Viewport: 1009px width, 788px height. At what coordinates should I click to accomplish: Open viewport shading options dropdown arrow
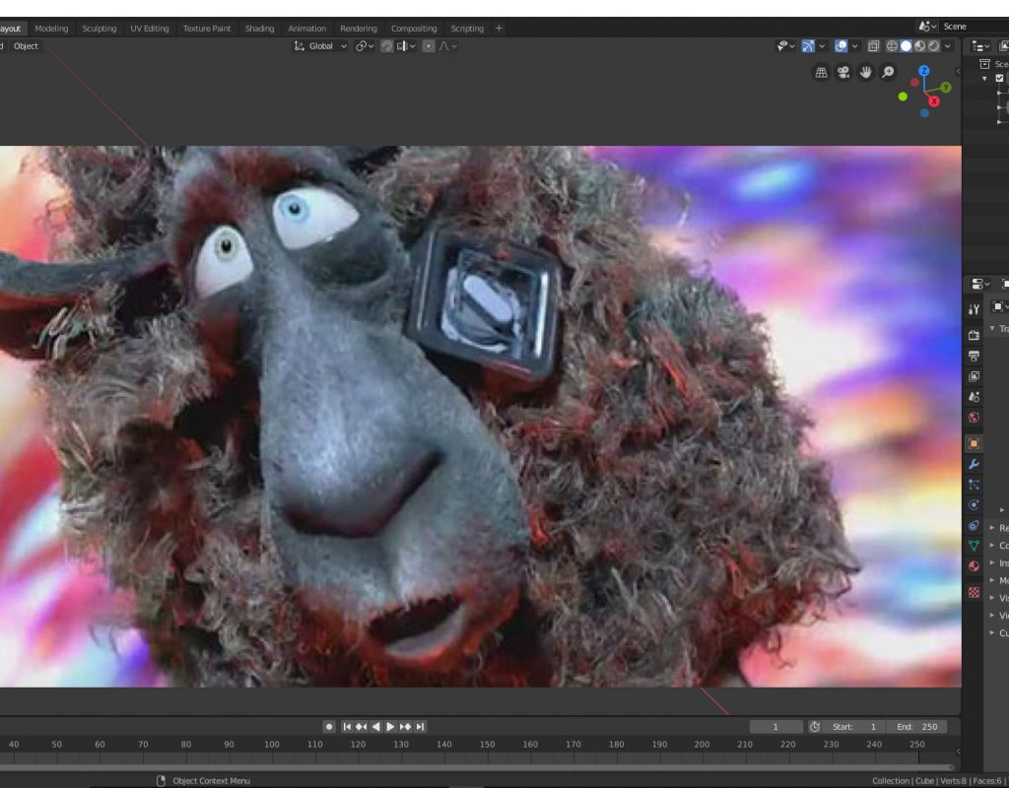(x=947, y=46)
